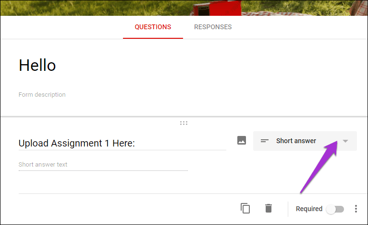Edit question title Upload Assignment 1 Here
Image resolution: width=368 pixels, height=225 pixels.
pos(123,143)
